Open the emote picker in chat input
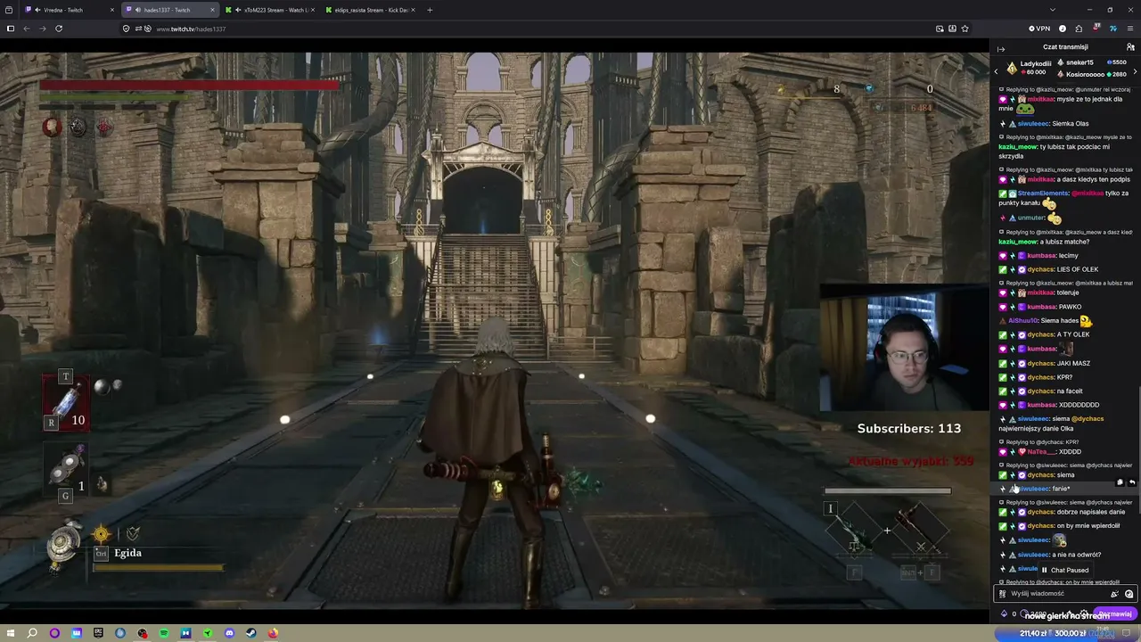The height and width of the screenshot is (642, 1141). coord(1129,593)
